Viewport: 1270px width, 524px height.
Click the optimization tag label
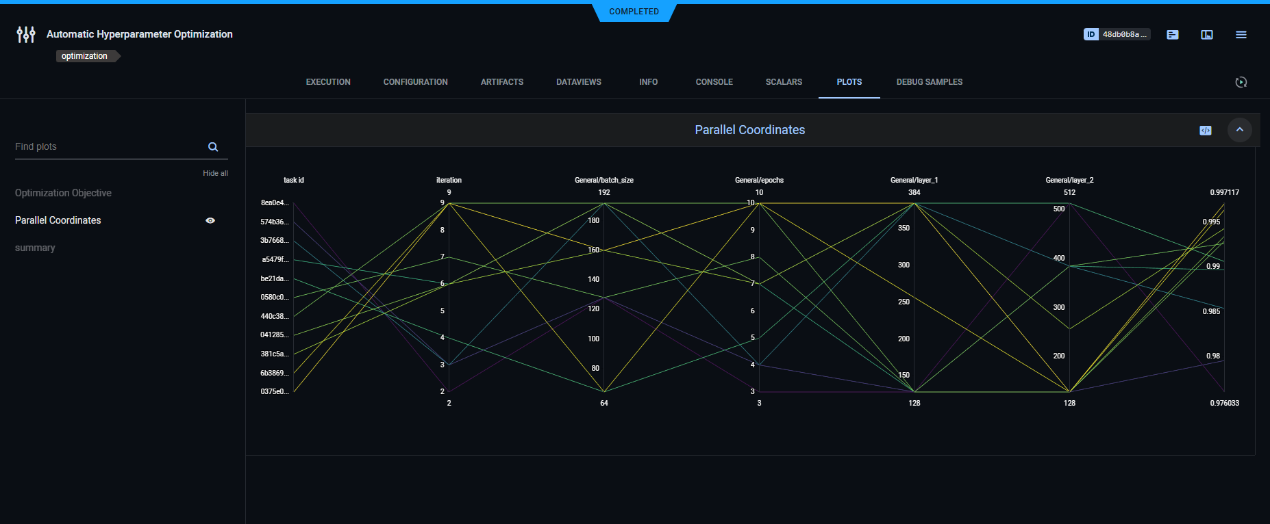pos(84,56)
